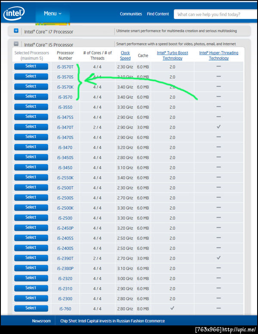Click Select button for i5-3570
This screenshot has width=258, height=334.
(x=31, y=96)
